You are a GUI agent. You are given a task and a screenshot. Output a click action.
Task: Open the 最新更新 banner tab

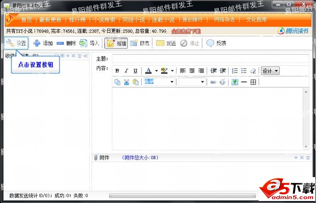click(50, 20)
